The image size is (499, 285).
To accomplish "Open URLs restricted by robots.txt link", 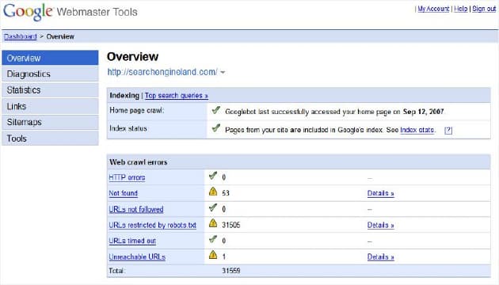I will (x=152, y=225).
